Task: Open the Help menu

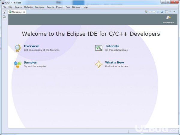Action: tap(85, 7)
